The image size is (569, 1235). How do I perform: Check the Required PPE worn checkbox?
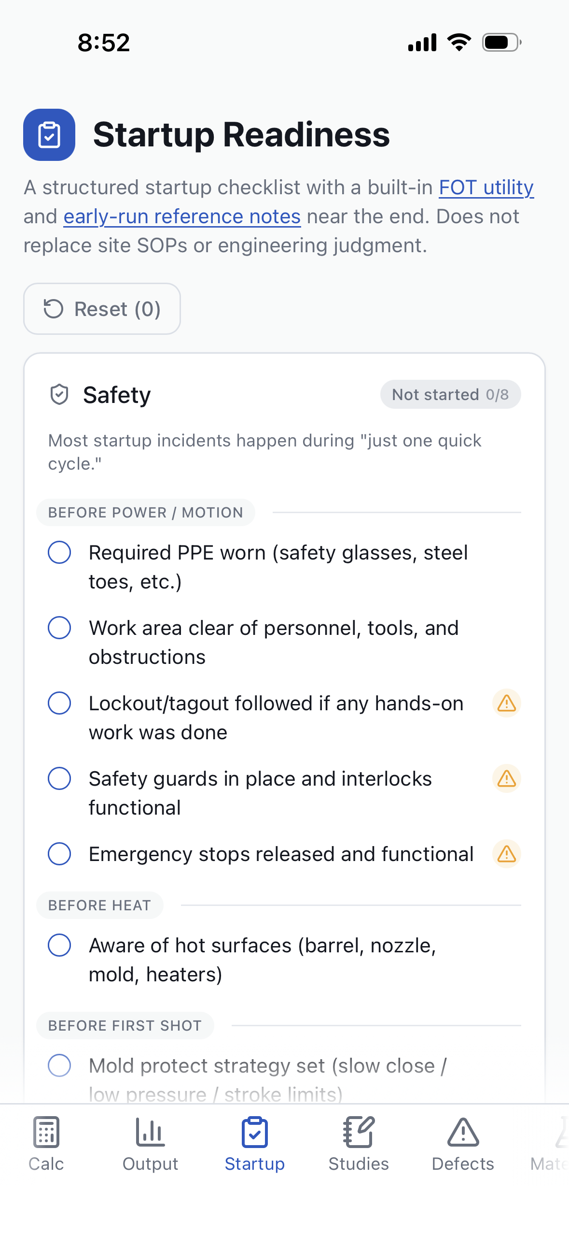click(59, 552)
